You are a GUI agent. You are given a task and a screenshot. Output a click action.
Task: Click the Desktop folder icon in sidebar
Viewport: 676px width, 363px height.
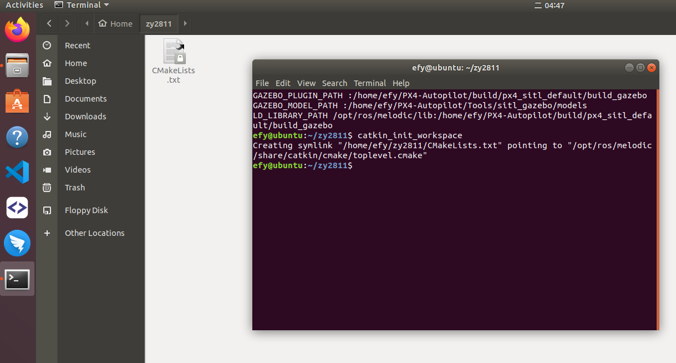click(47, 81)
